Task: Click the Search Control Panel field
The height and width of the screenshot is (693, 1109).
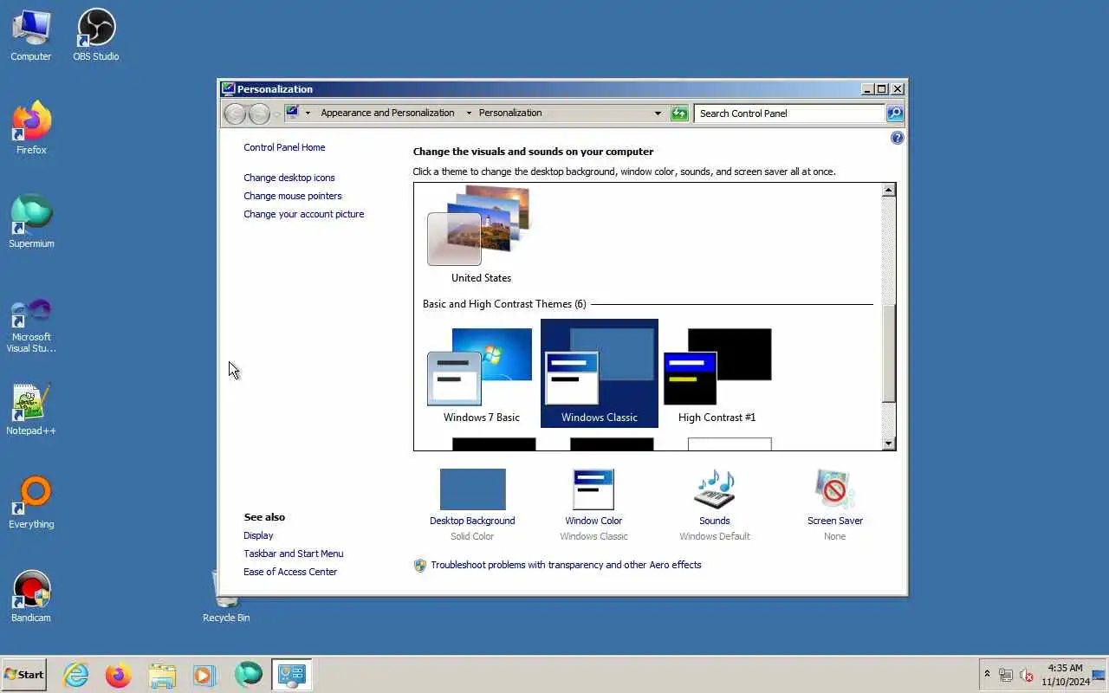Action: (x=789, y=113)
